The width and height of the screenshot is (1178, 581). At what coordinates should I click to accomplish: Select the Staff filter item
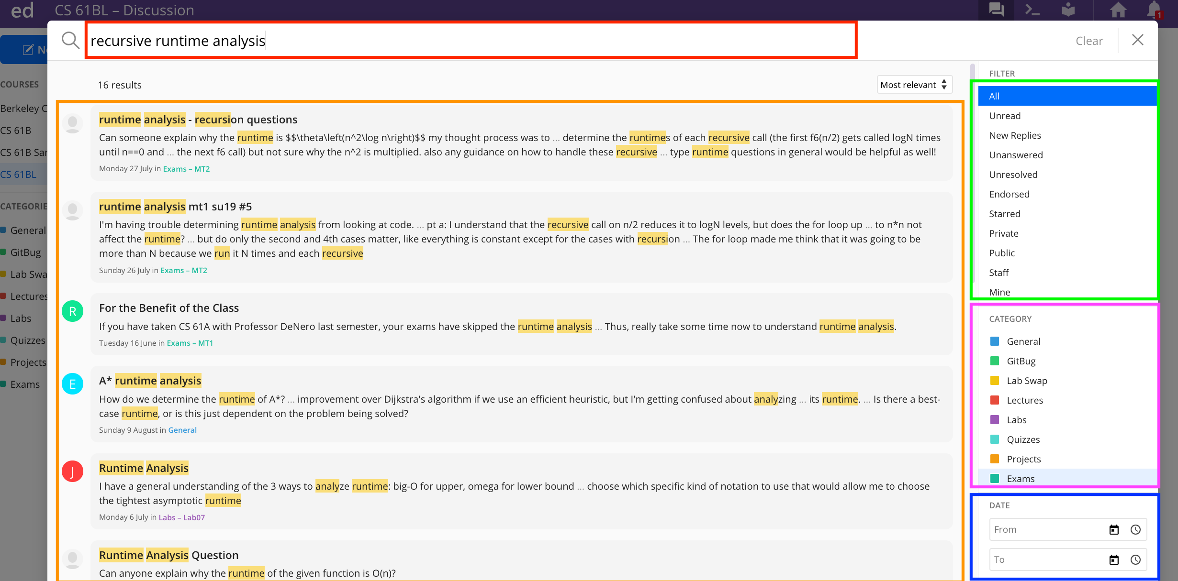[999, 273]
